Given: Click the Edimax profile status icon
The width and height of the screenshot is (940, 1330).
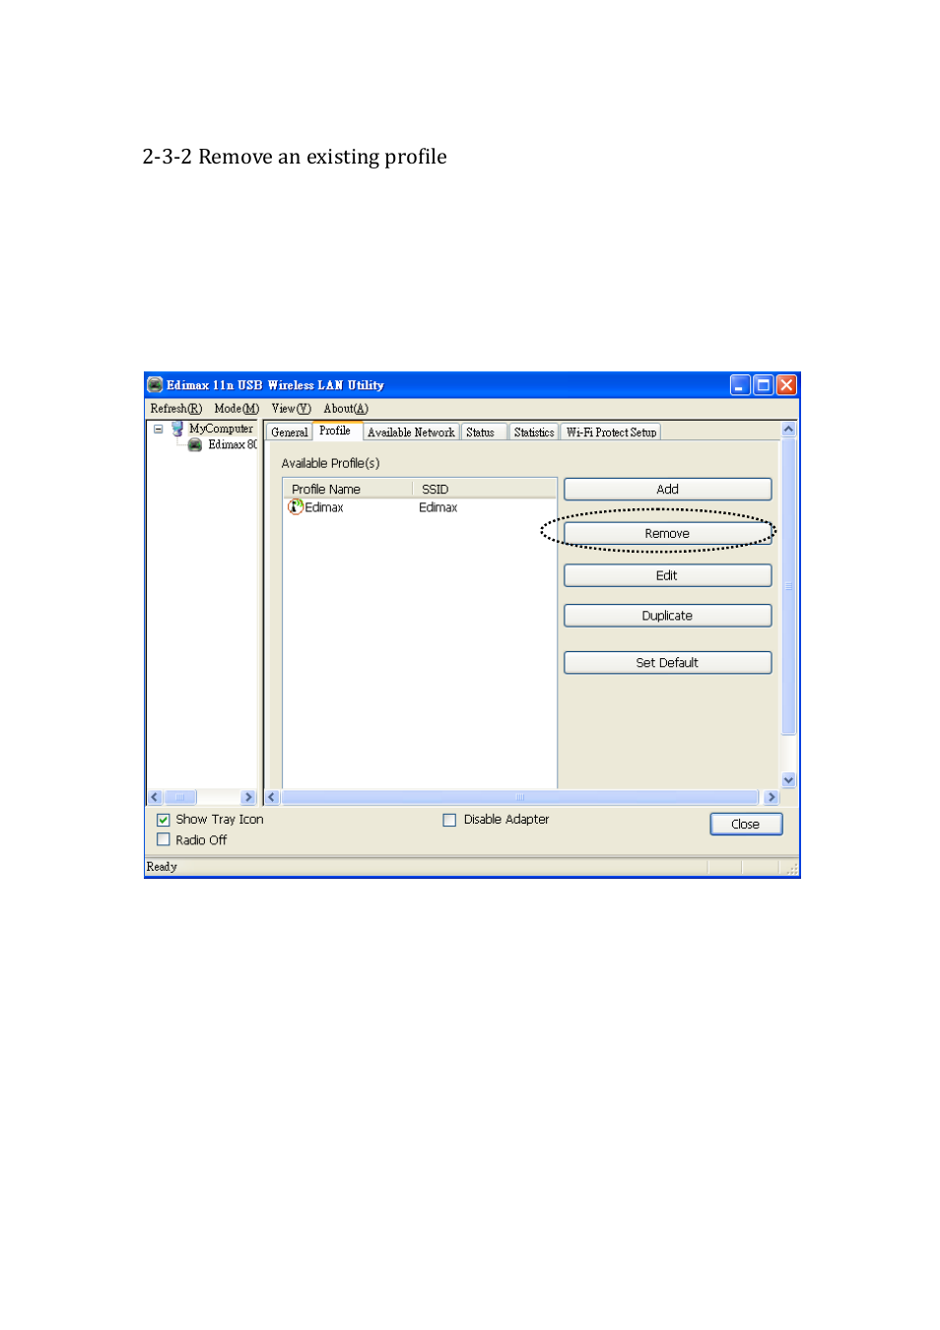Looking at the screenshot, I should 295,507.
